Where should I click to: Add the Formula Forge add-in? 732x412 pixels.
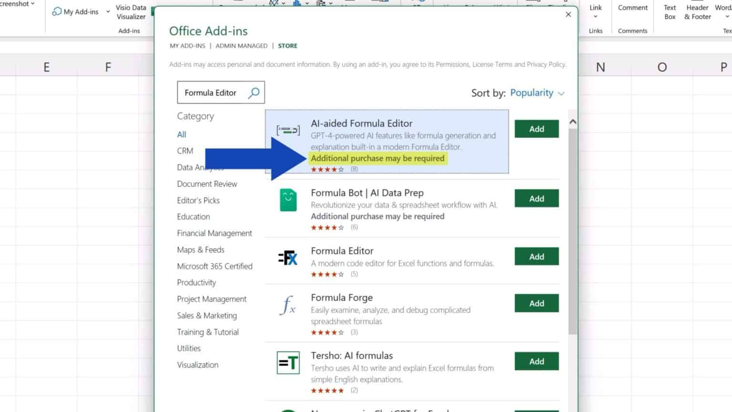pyautogui.click(x=536, y=303)
